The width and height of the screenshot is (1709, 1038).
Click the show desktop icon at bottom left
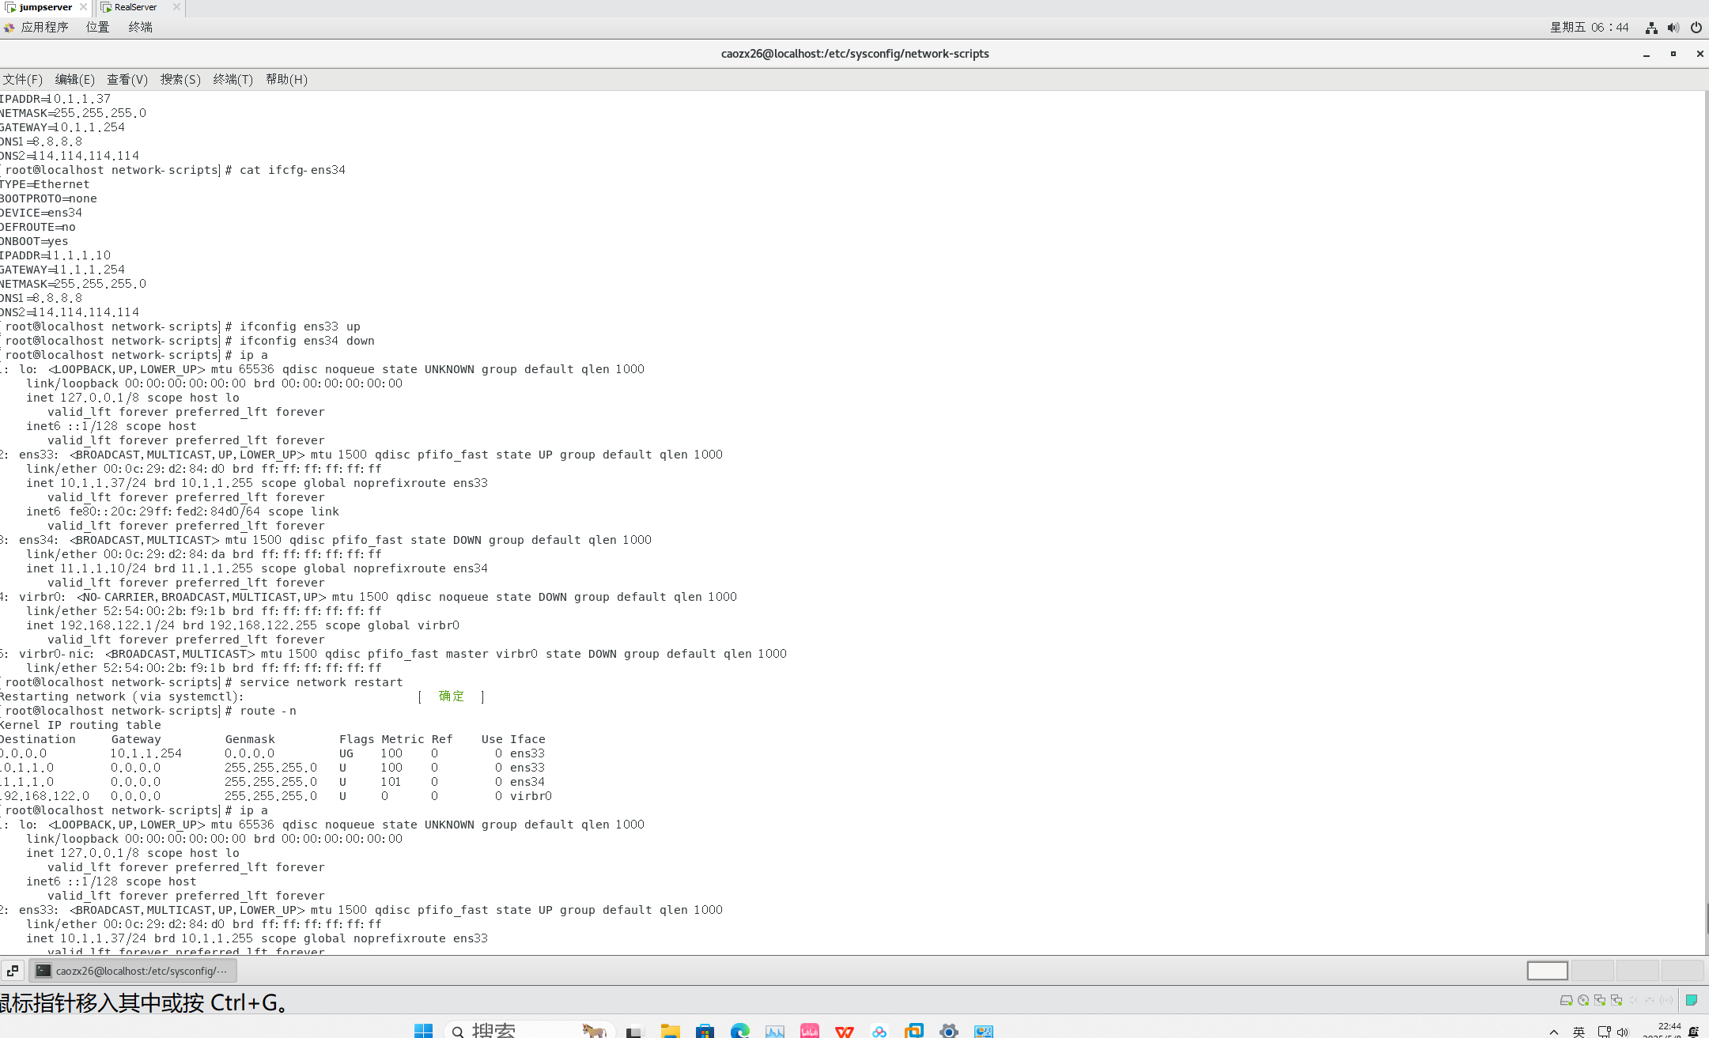point(13,970)
